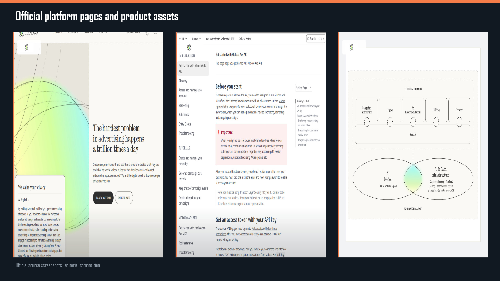
Task: Select the 'Get started with Moloco Ads API' sidebar item
Action: 193,68
